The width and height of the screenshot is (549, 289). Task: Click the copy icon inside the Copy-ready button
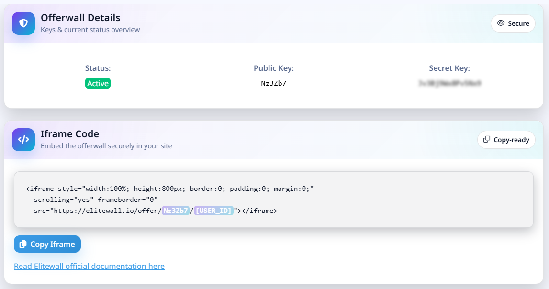pyautogui.click(x=486, y=140)
